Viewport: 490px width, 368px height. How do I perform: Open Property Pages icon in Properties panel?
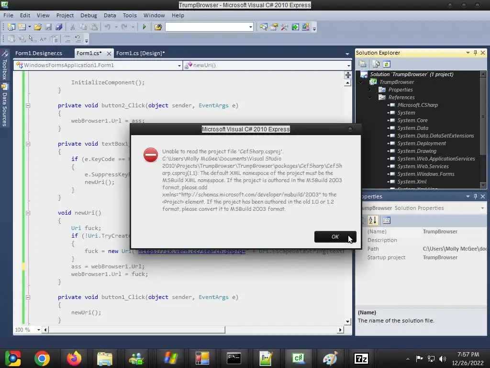pyautogui.click(x=387, y=220)
